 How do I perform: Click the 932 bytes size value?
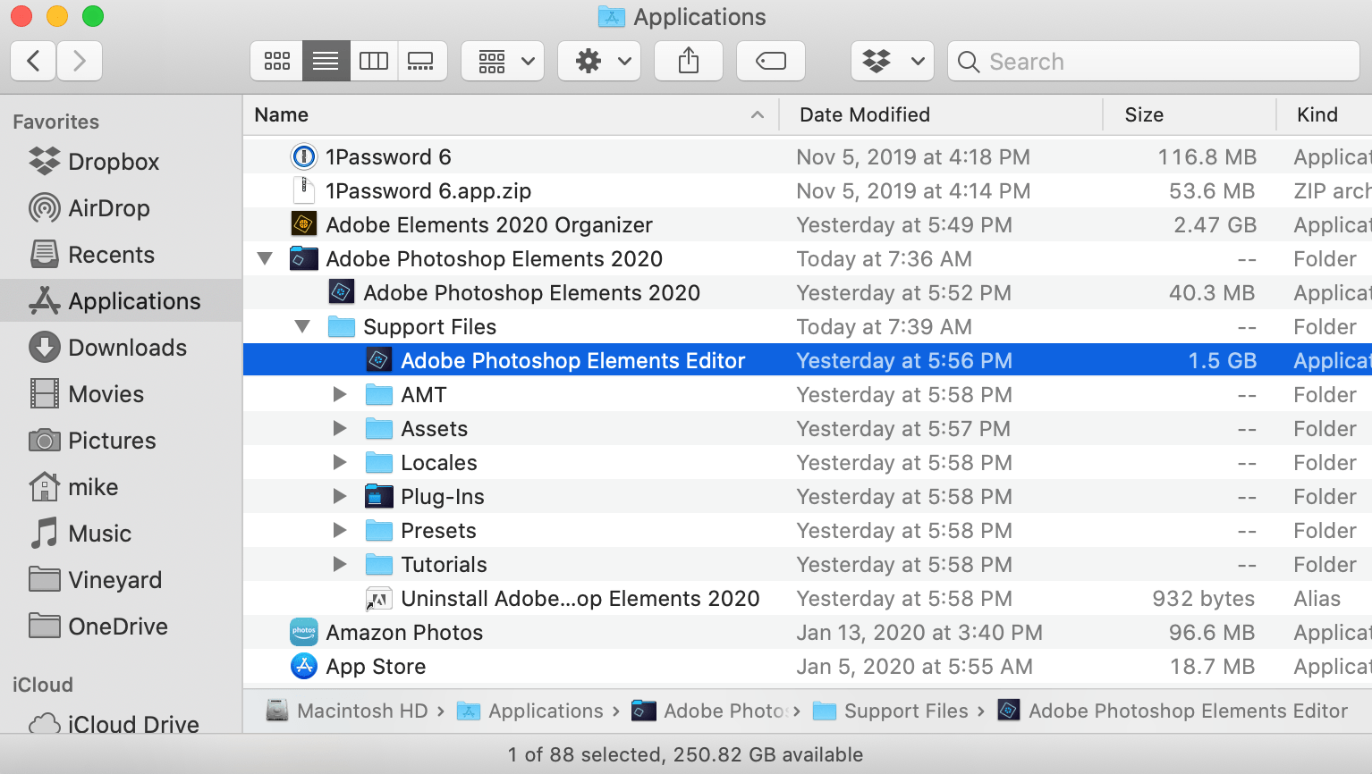[x=1204, y=599]
